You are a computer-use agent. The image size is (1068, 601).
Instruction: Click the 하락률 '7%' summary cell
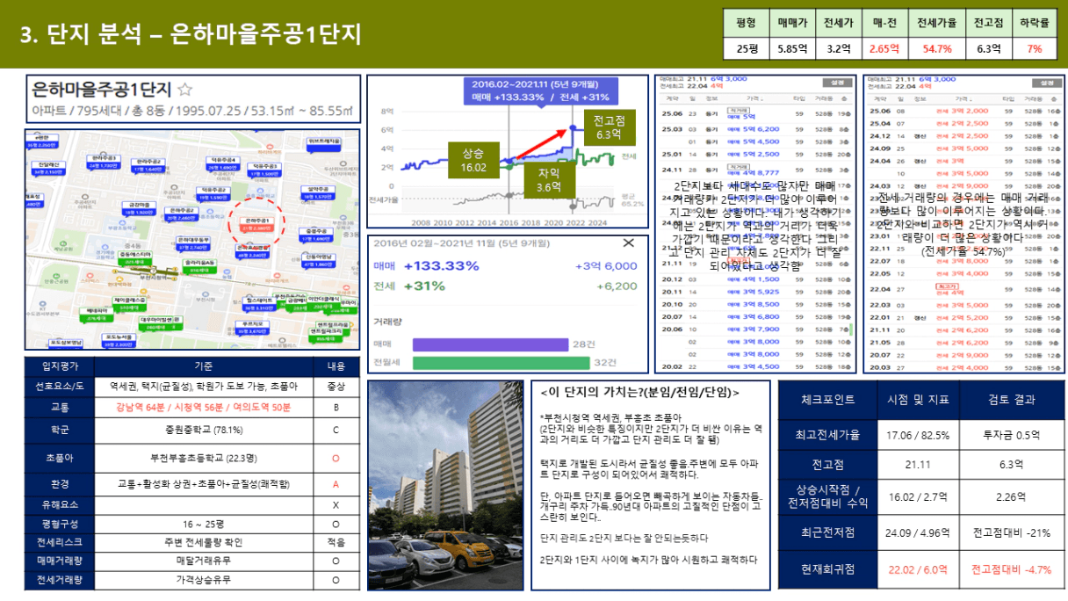tap(1034, 48)
